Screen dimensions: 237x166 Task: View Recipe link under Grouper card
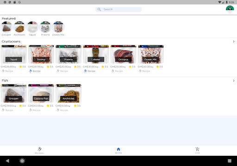click(x=7, y=110)
